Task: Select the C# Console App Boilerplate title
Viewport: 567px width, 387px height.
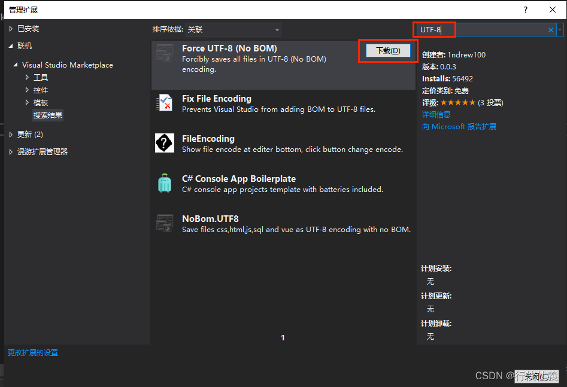Action: (x=239, y=179)
